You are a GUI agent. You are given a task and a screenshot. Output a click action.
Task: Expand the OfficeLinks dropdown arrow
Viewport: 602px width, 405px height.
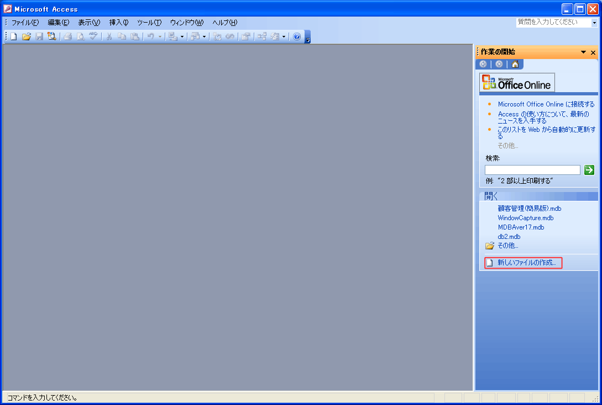(182, 37)
